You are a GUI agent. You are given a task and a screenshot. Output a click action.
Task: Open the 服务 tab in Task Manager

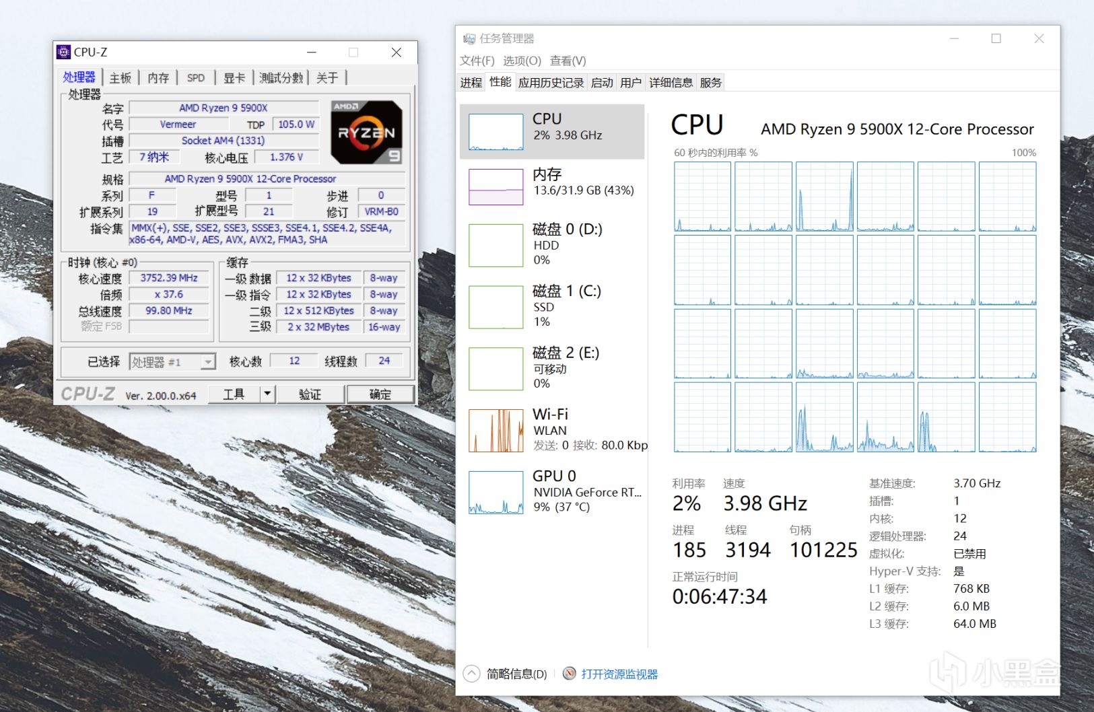point(711,83)
